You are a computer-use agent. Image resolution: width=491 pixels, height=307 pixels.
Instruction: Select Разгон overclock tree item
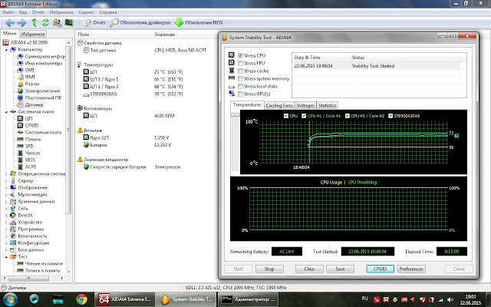coord(28,84)
